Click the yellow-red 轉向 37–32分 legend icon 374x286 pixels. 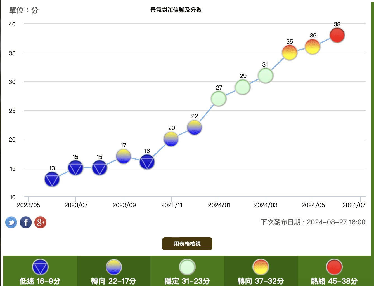coord(261,267)
